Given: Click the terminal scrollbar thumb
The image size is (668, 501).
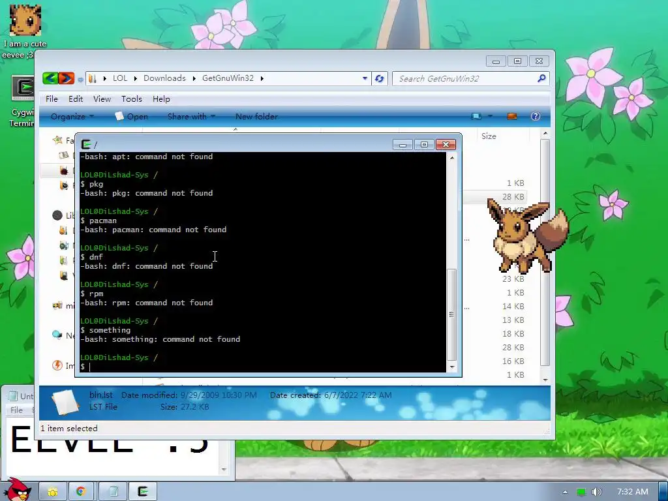Looking at the screenshot, I should point(451,314).
